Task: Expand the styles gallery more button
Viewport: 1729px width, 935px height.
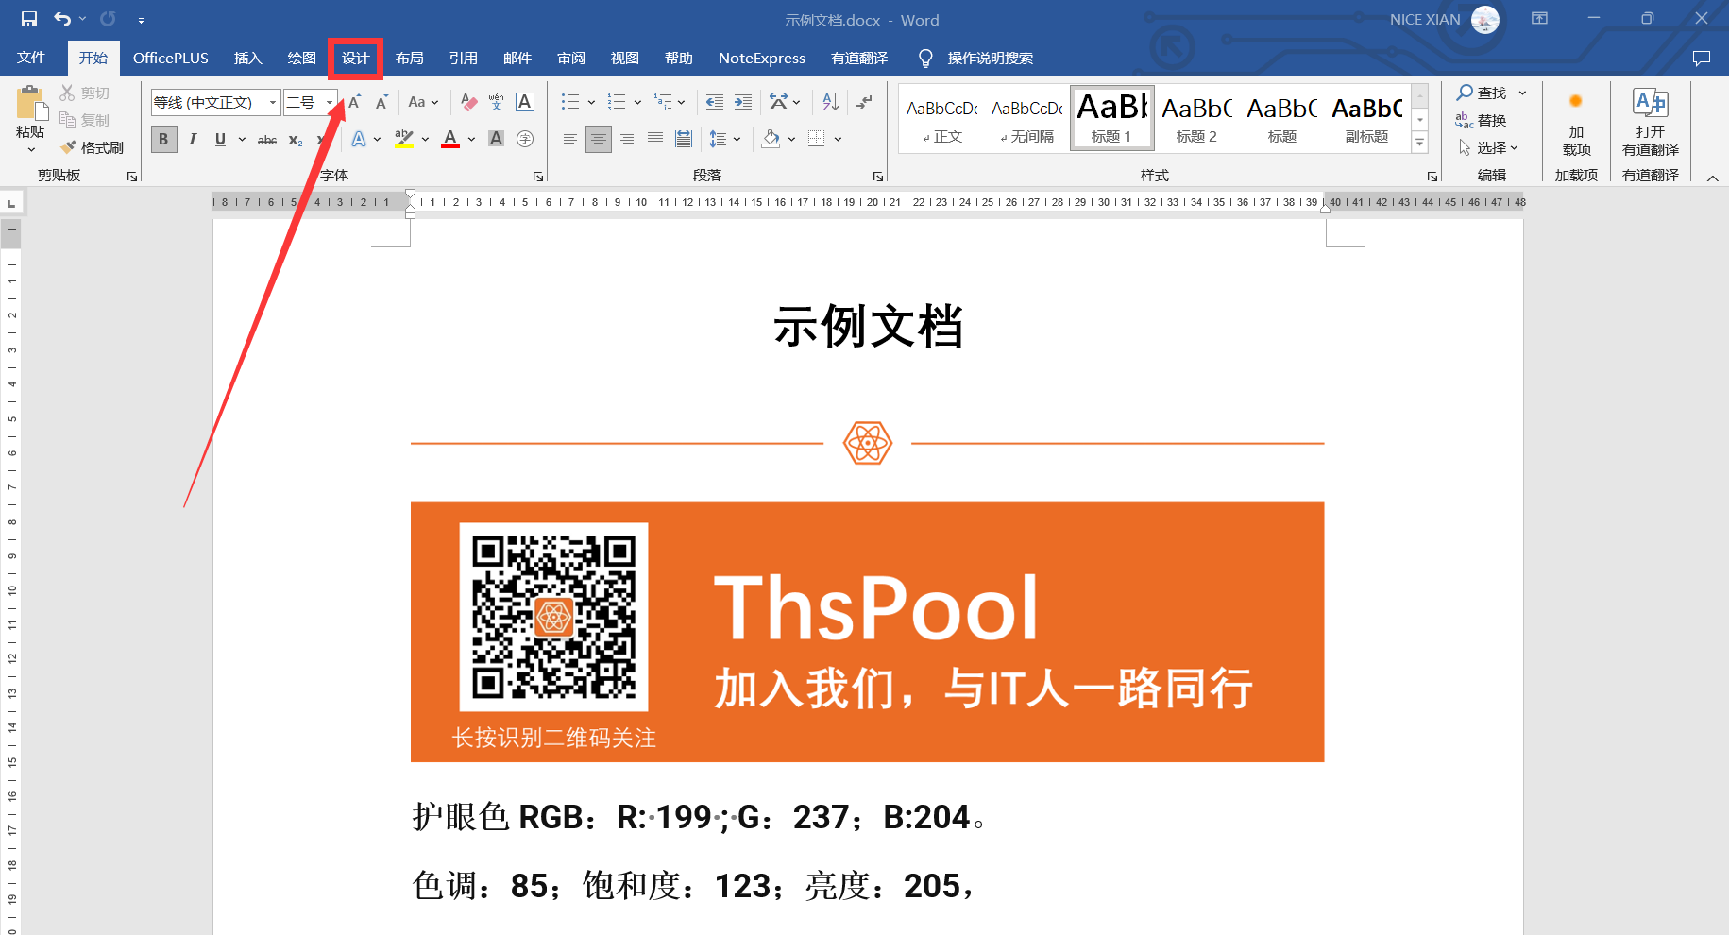Action: (1419, 143)
